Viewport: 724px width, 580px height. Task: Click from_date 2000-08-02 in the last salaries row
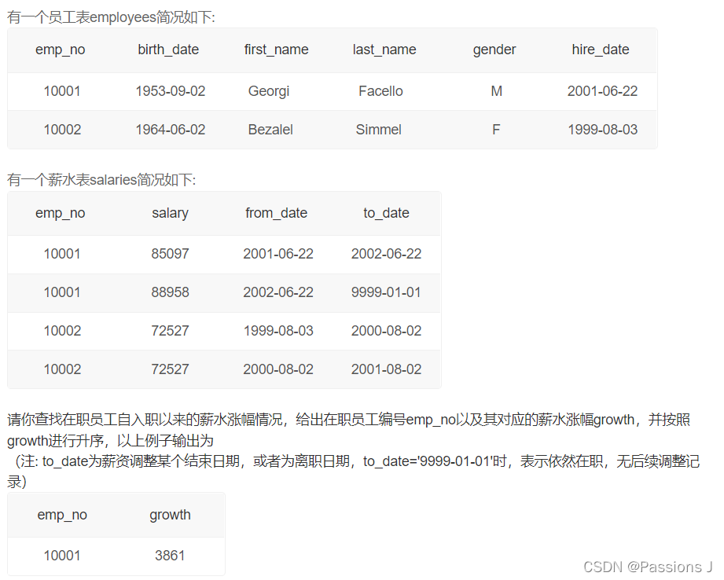[x=278, y=369]
